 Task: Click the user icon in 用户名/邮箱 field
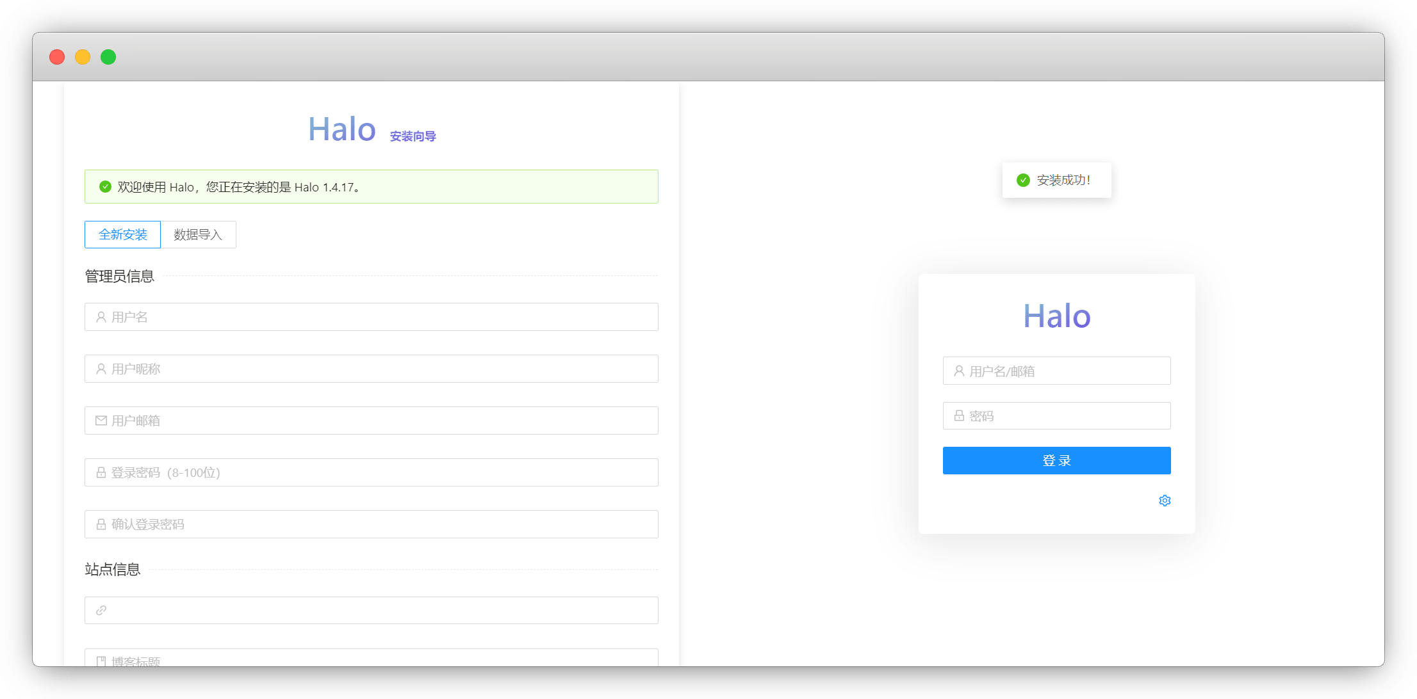point(959,371)
